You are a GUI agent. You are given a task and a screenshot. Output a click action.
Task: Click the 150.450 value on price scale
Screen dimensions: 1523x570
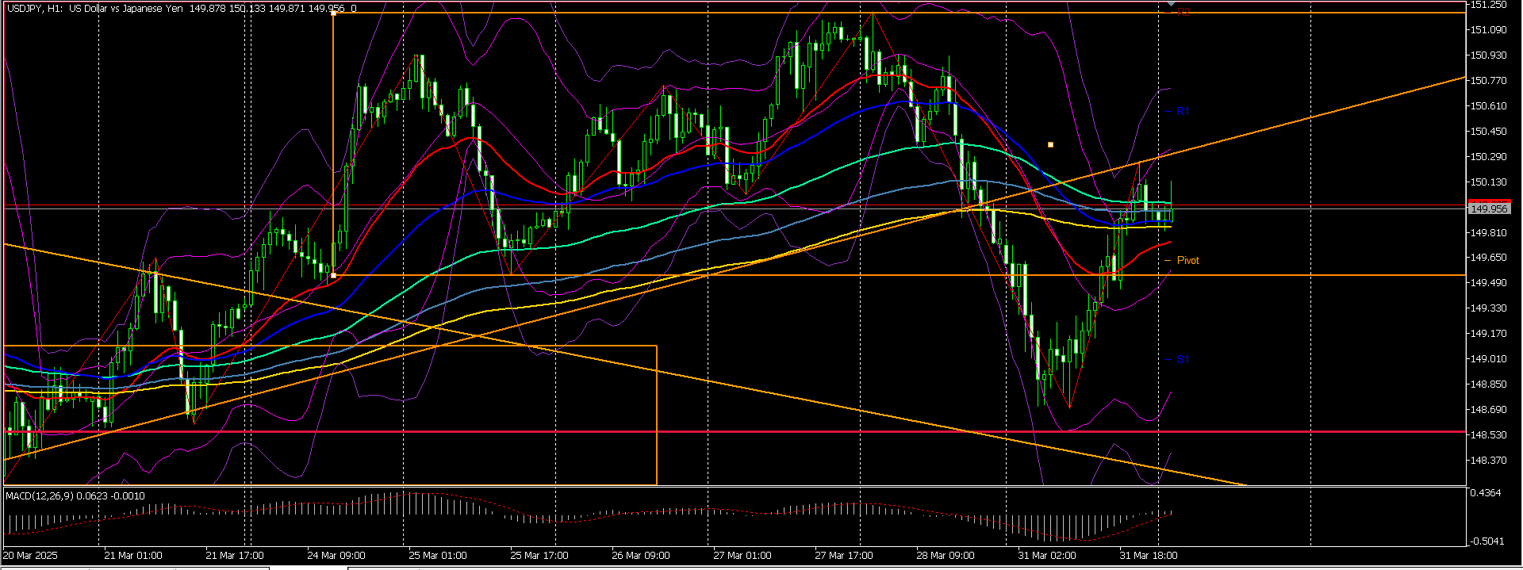[x=1488, y=132]
